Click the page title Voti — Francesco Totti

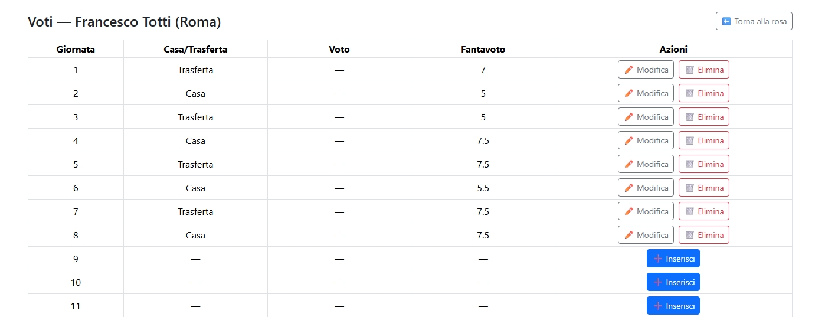click(124, 22)
